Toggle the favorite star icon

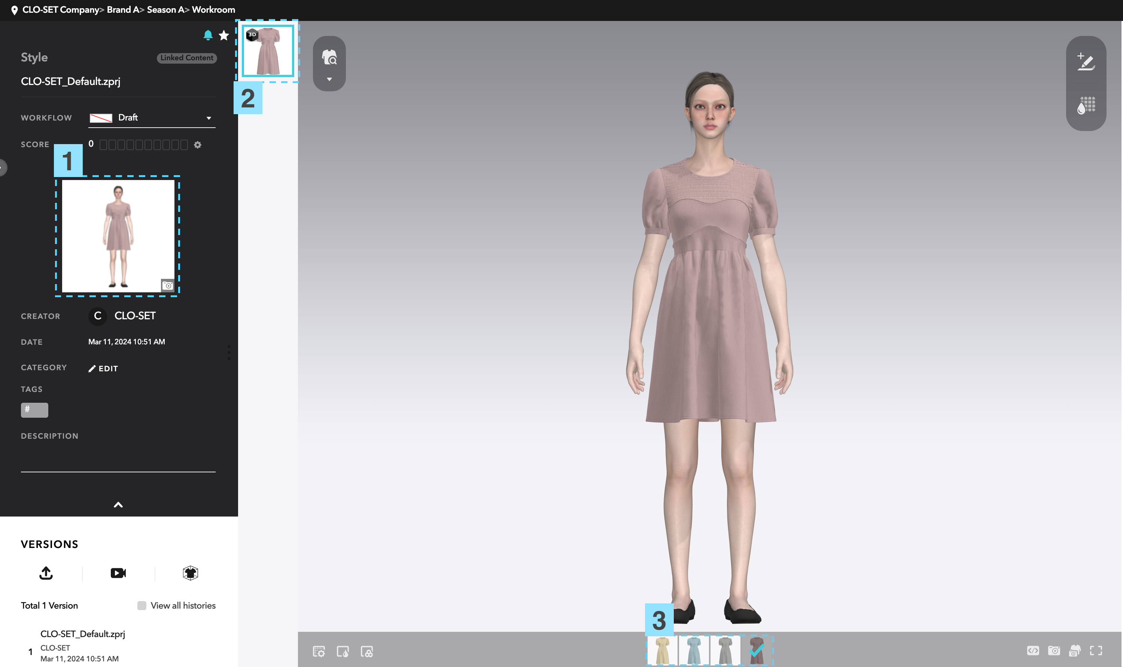224,35
